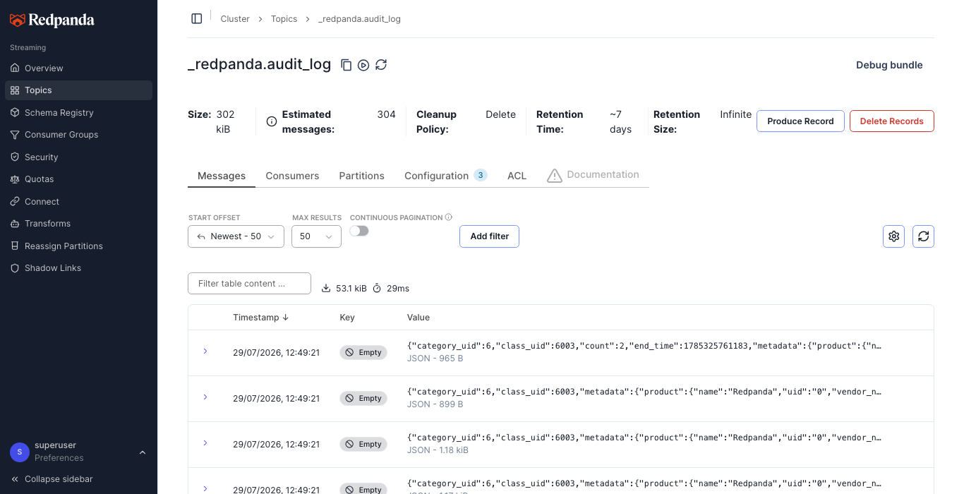Open Overview in the sidebar

78,68
